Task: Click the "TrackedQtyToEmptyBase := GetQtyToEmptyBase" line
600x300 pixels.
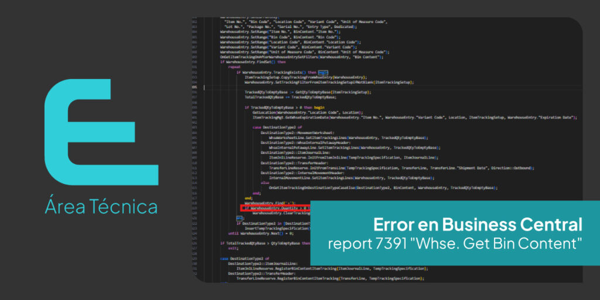Action: [x=308, y=92]
